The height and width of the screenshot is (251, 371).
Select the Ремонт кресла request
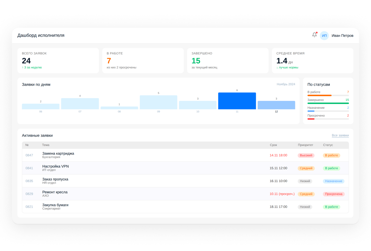[185, 194]
